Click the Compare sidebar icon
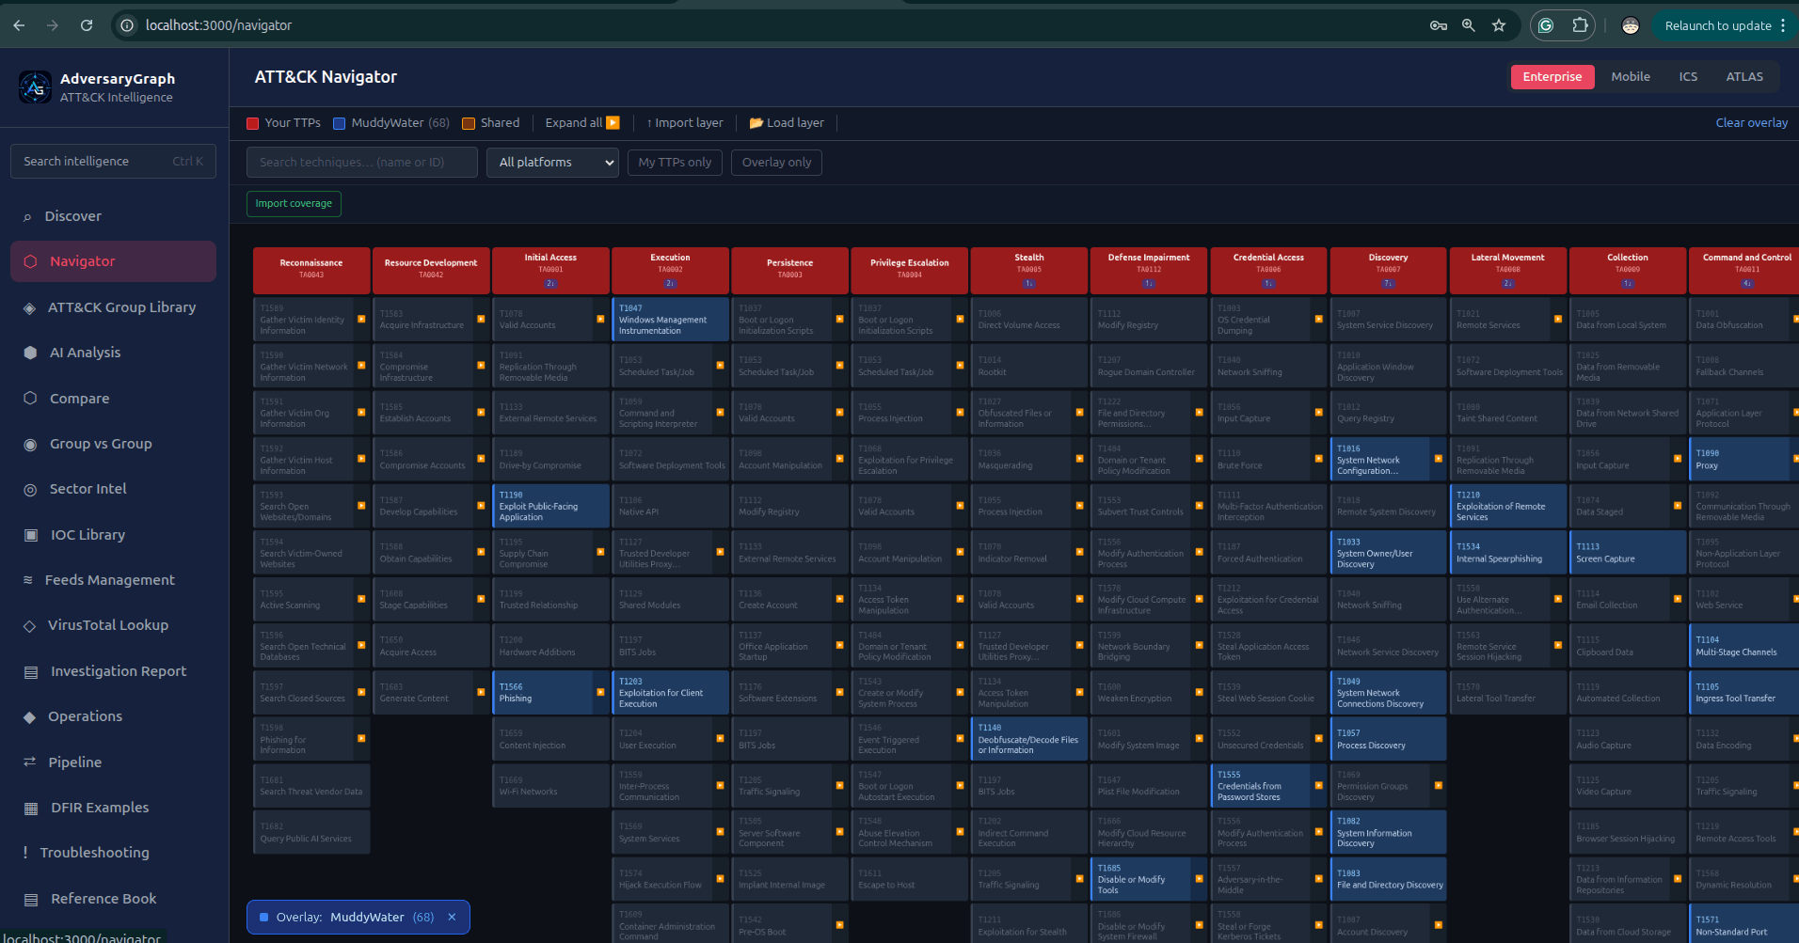The image size is (1799, 943). point(30,398)
